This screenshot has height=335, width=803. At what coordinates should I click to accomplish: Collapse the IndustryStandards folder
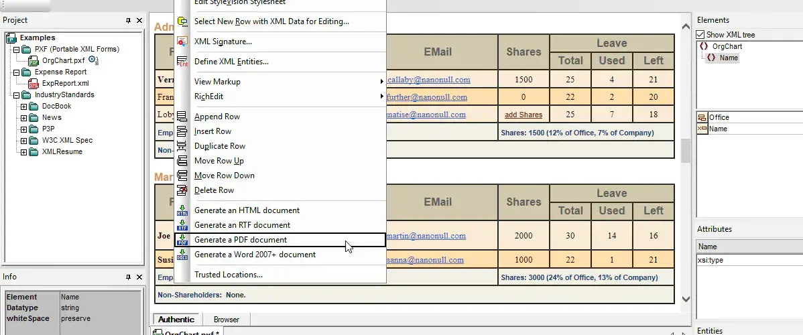pos(16,95)
